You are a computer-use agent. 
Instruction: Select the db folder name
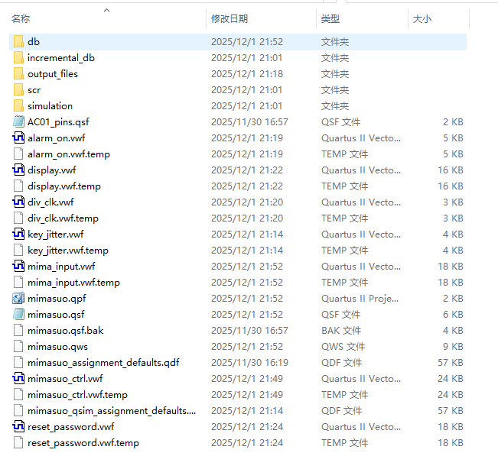click(34, 42)
